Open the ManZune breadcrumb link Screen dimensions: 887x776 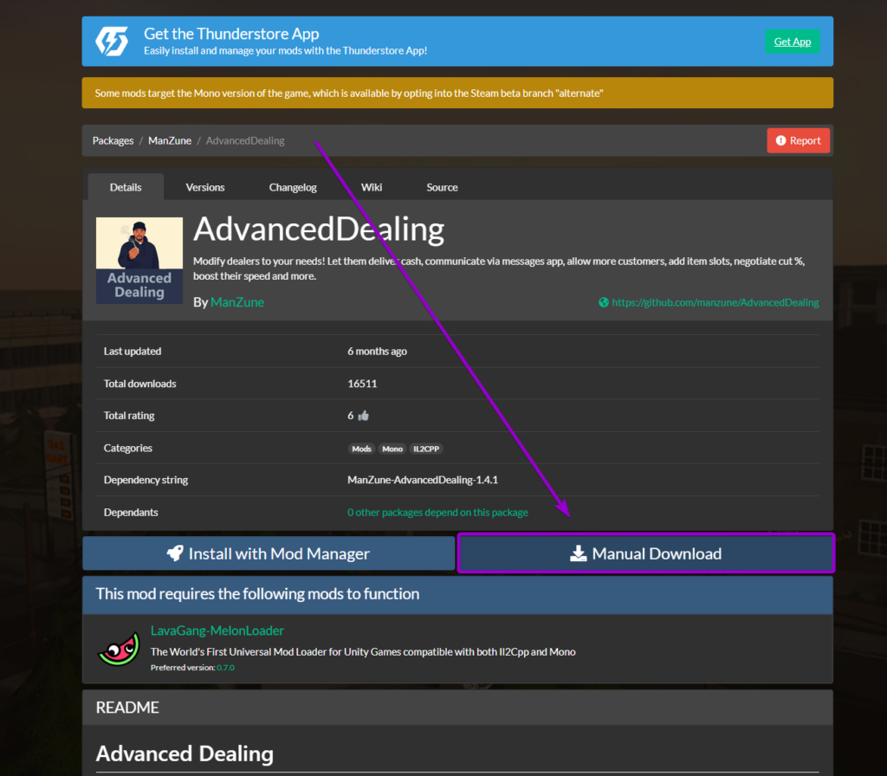click(x=170, y=140)
